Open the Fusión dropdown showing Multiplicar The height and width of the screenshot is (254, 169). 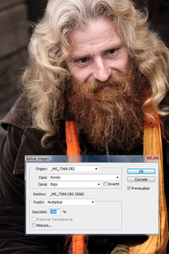70,202
